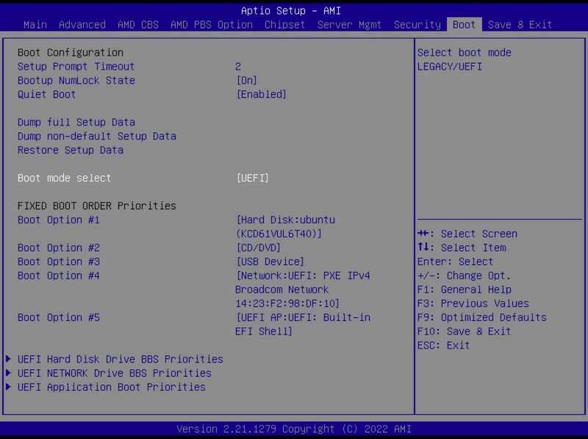Switch to the Advanced tab
The width and height of the screenshot is (588, 439).
82,25
